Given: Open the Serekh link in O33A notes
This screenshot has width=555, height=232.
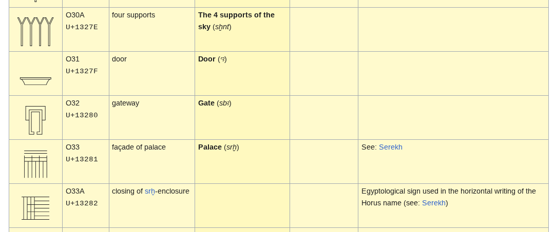Looking at the screenshot, I should pyautogui.click(x=433, y=203).
